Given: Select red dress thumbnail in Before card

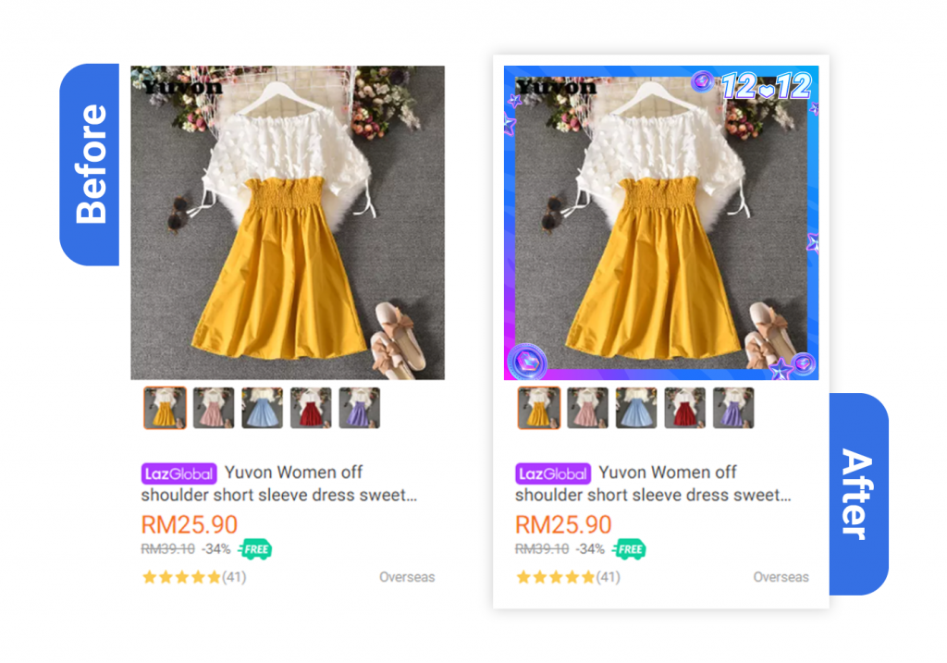Looking at the screenshot, I should [311, 408].
